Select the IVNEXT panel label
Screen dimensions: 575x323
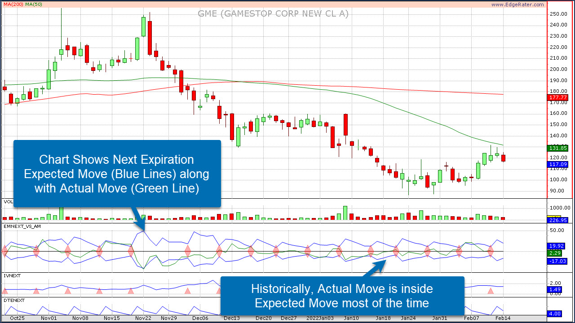point(12,275)
